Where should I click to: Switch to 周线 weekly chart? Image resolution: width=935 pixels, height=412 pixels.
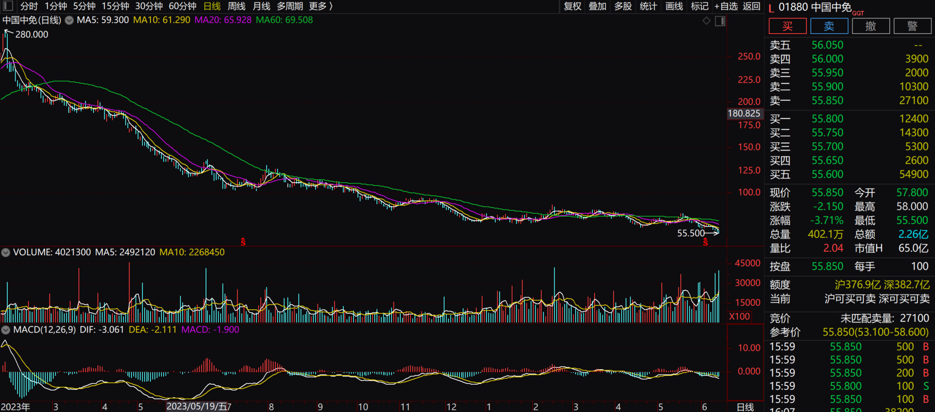click(x=237, y=6)
